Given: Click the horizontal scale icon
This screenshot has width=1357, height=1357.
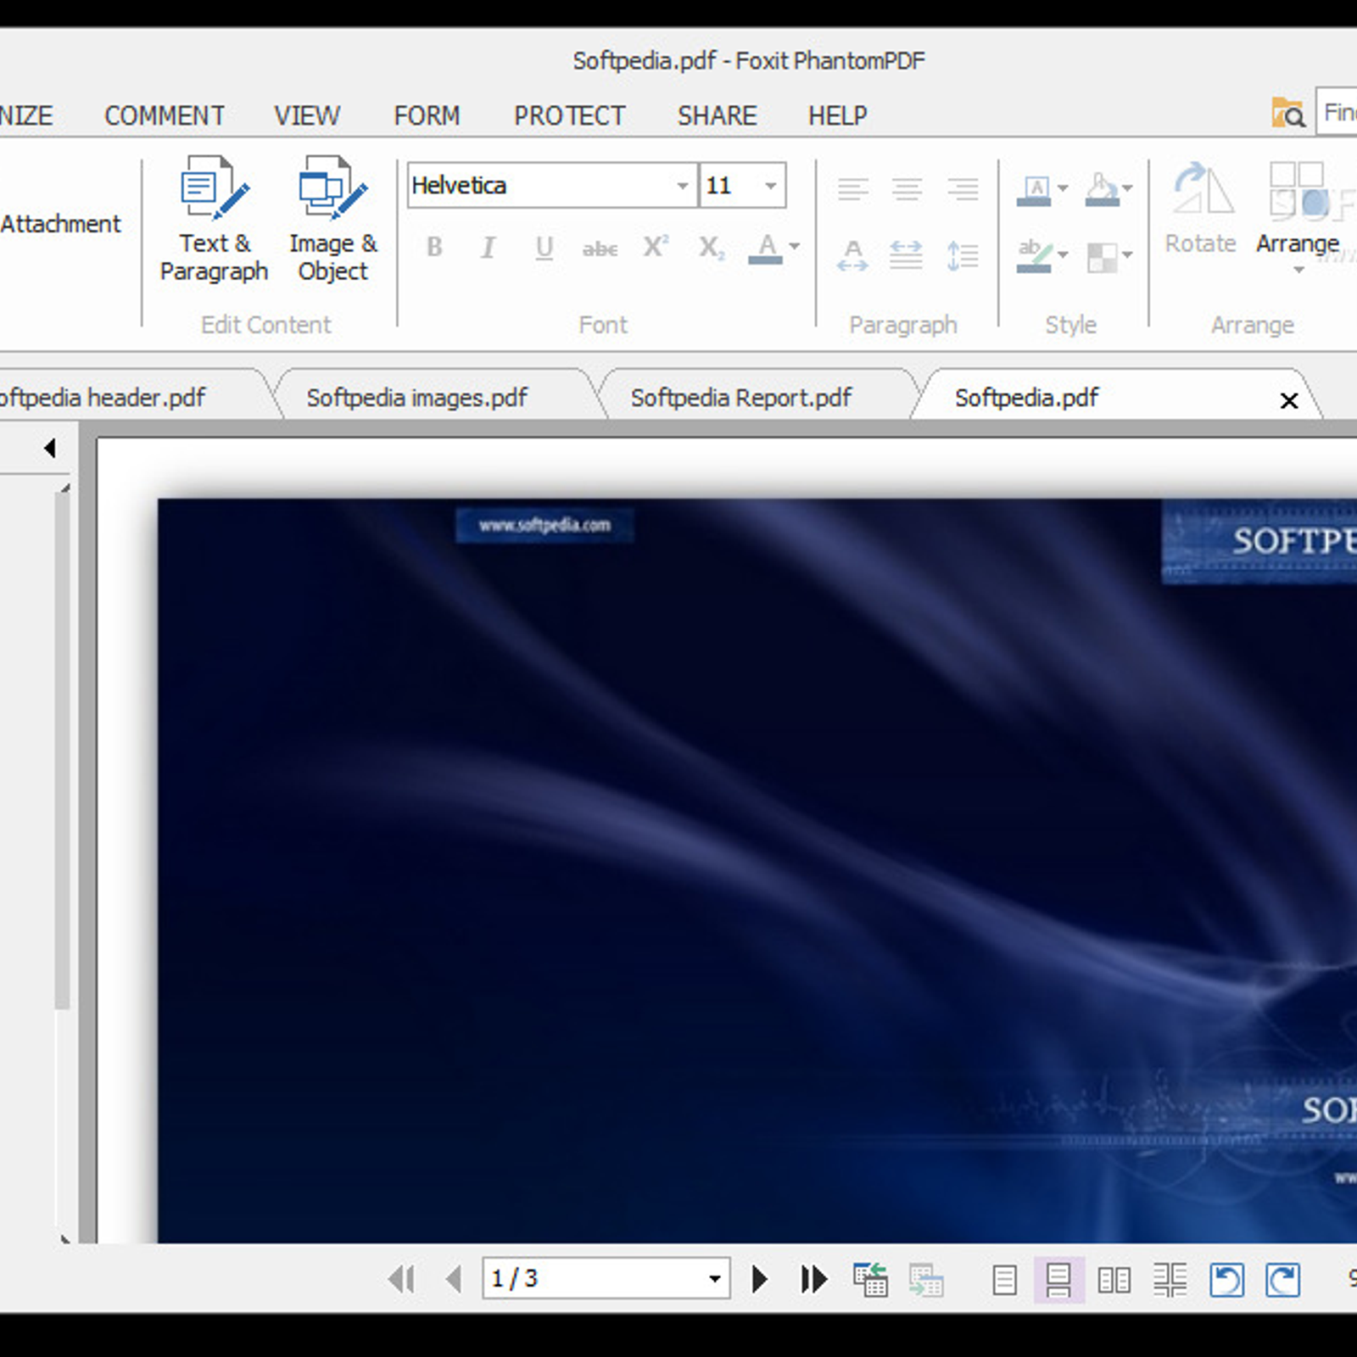Looking at the screenshot, I should (906, 254).
